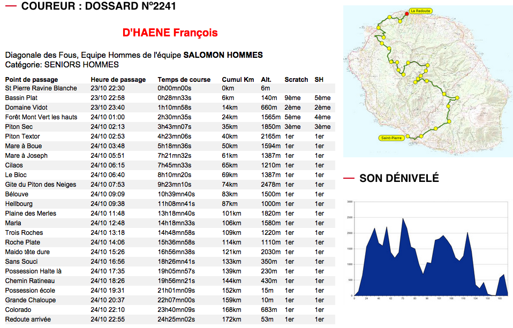Click the Temps de course column header
Viewport: 513px width, 328px height.
coord(184,79)
